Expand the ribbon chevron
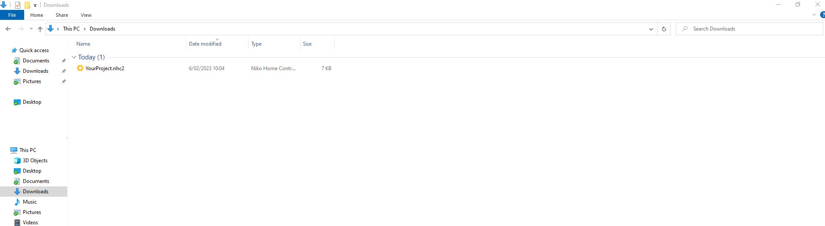Image resolution: width=825 pixels, height=226 pixels. [814, 15]
